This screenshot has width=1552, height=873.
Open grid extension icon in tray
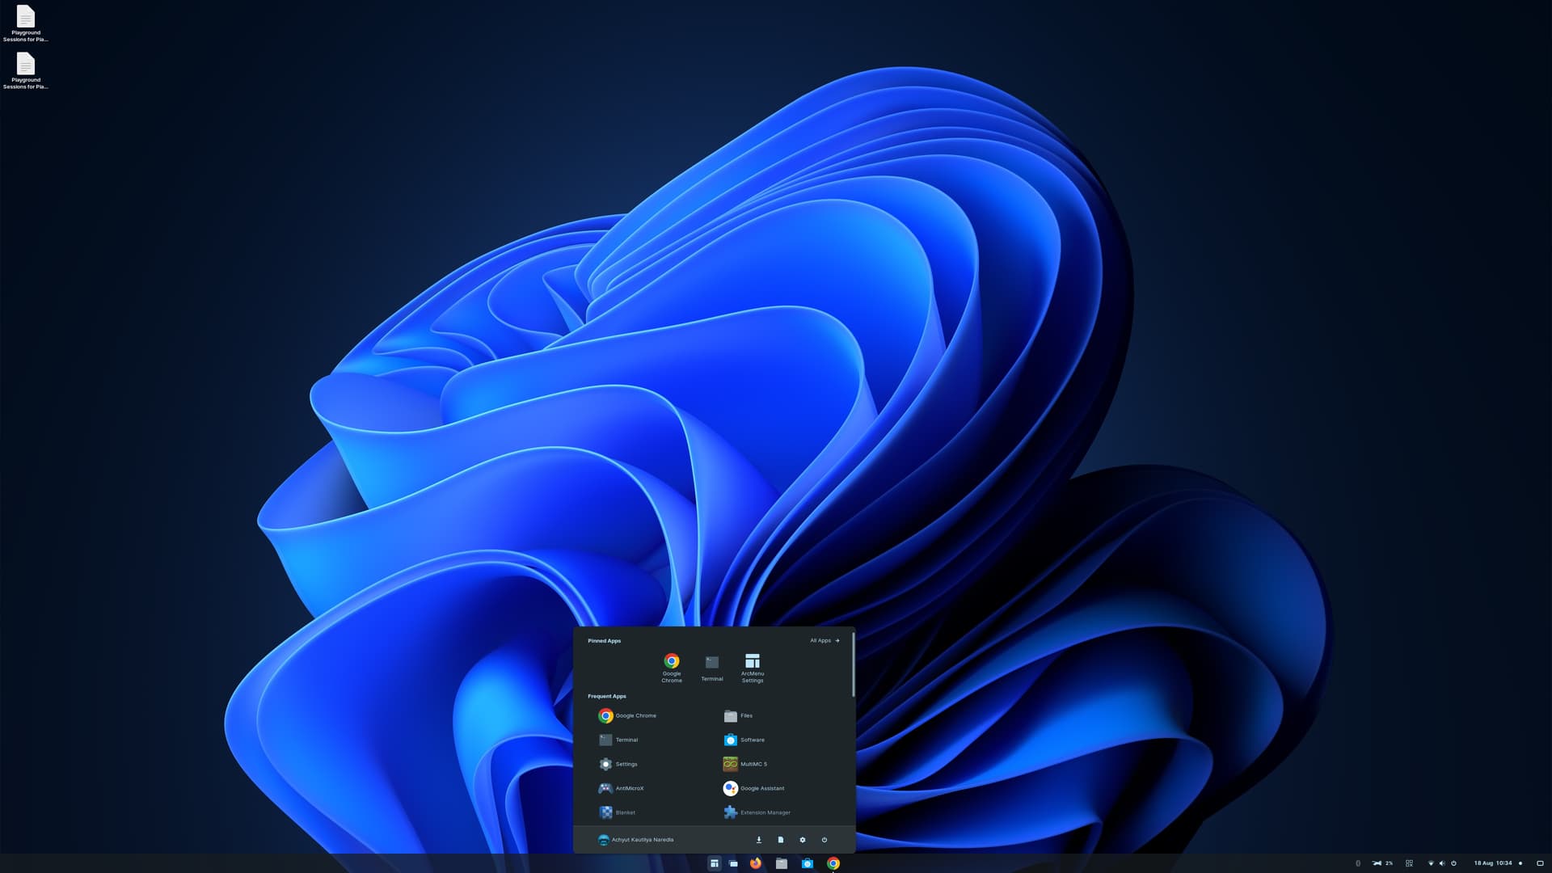pyautogui.click(x=1409, y=863)
